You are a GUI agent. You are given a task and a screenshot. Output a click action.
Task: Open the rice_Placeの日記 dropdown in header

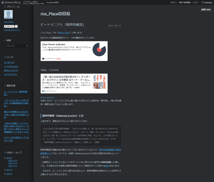coord(53,3)
